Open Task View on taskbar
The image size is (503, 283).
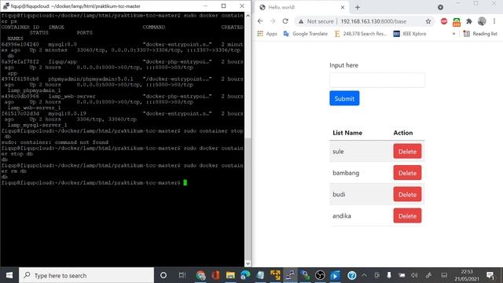pyautogui.click(x=182, y=275)
